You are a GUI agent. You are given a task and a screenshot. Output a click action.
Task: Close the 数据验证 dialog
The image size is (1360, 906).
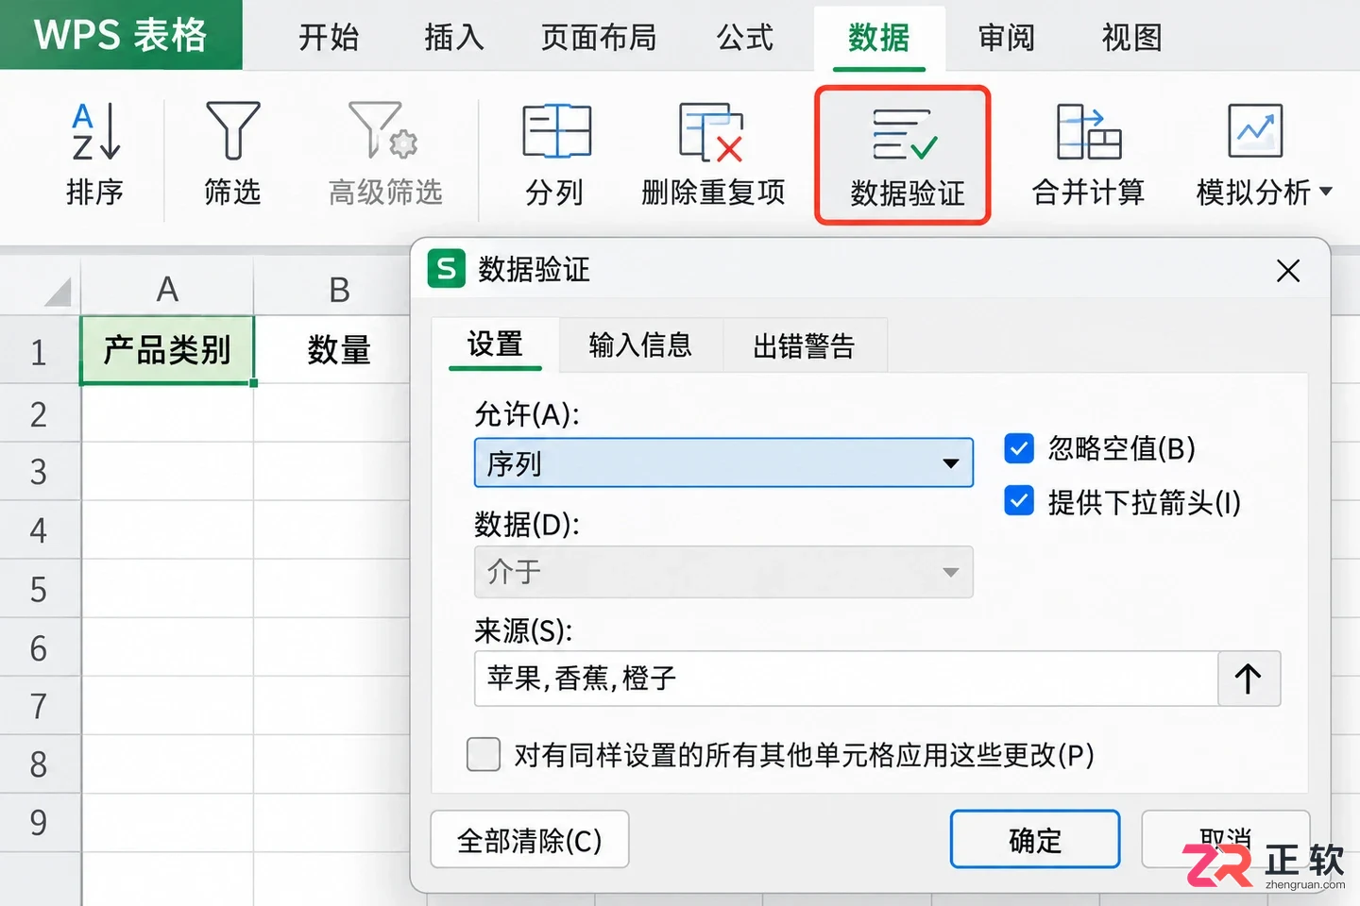pyautogui.click(x=1288, y=271)
